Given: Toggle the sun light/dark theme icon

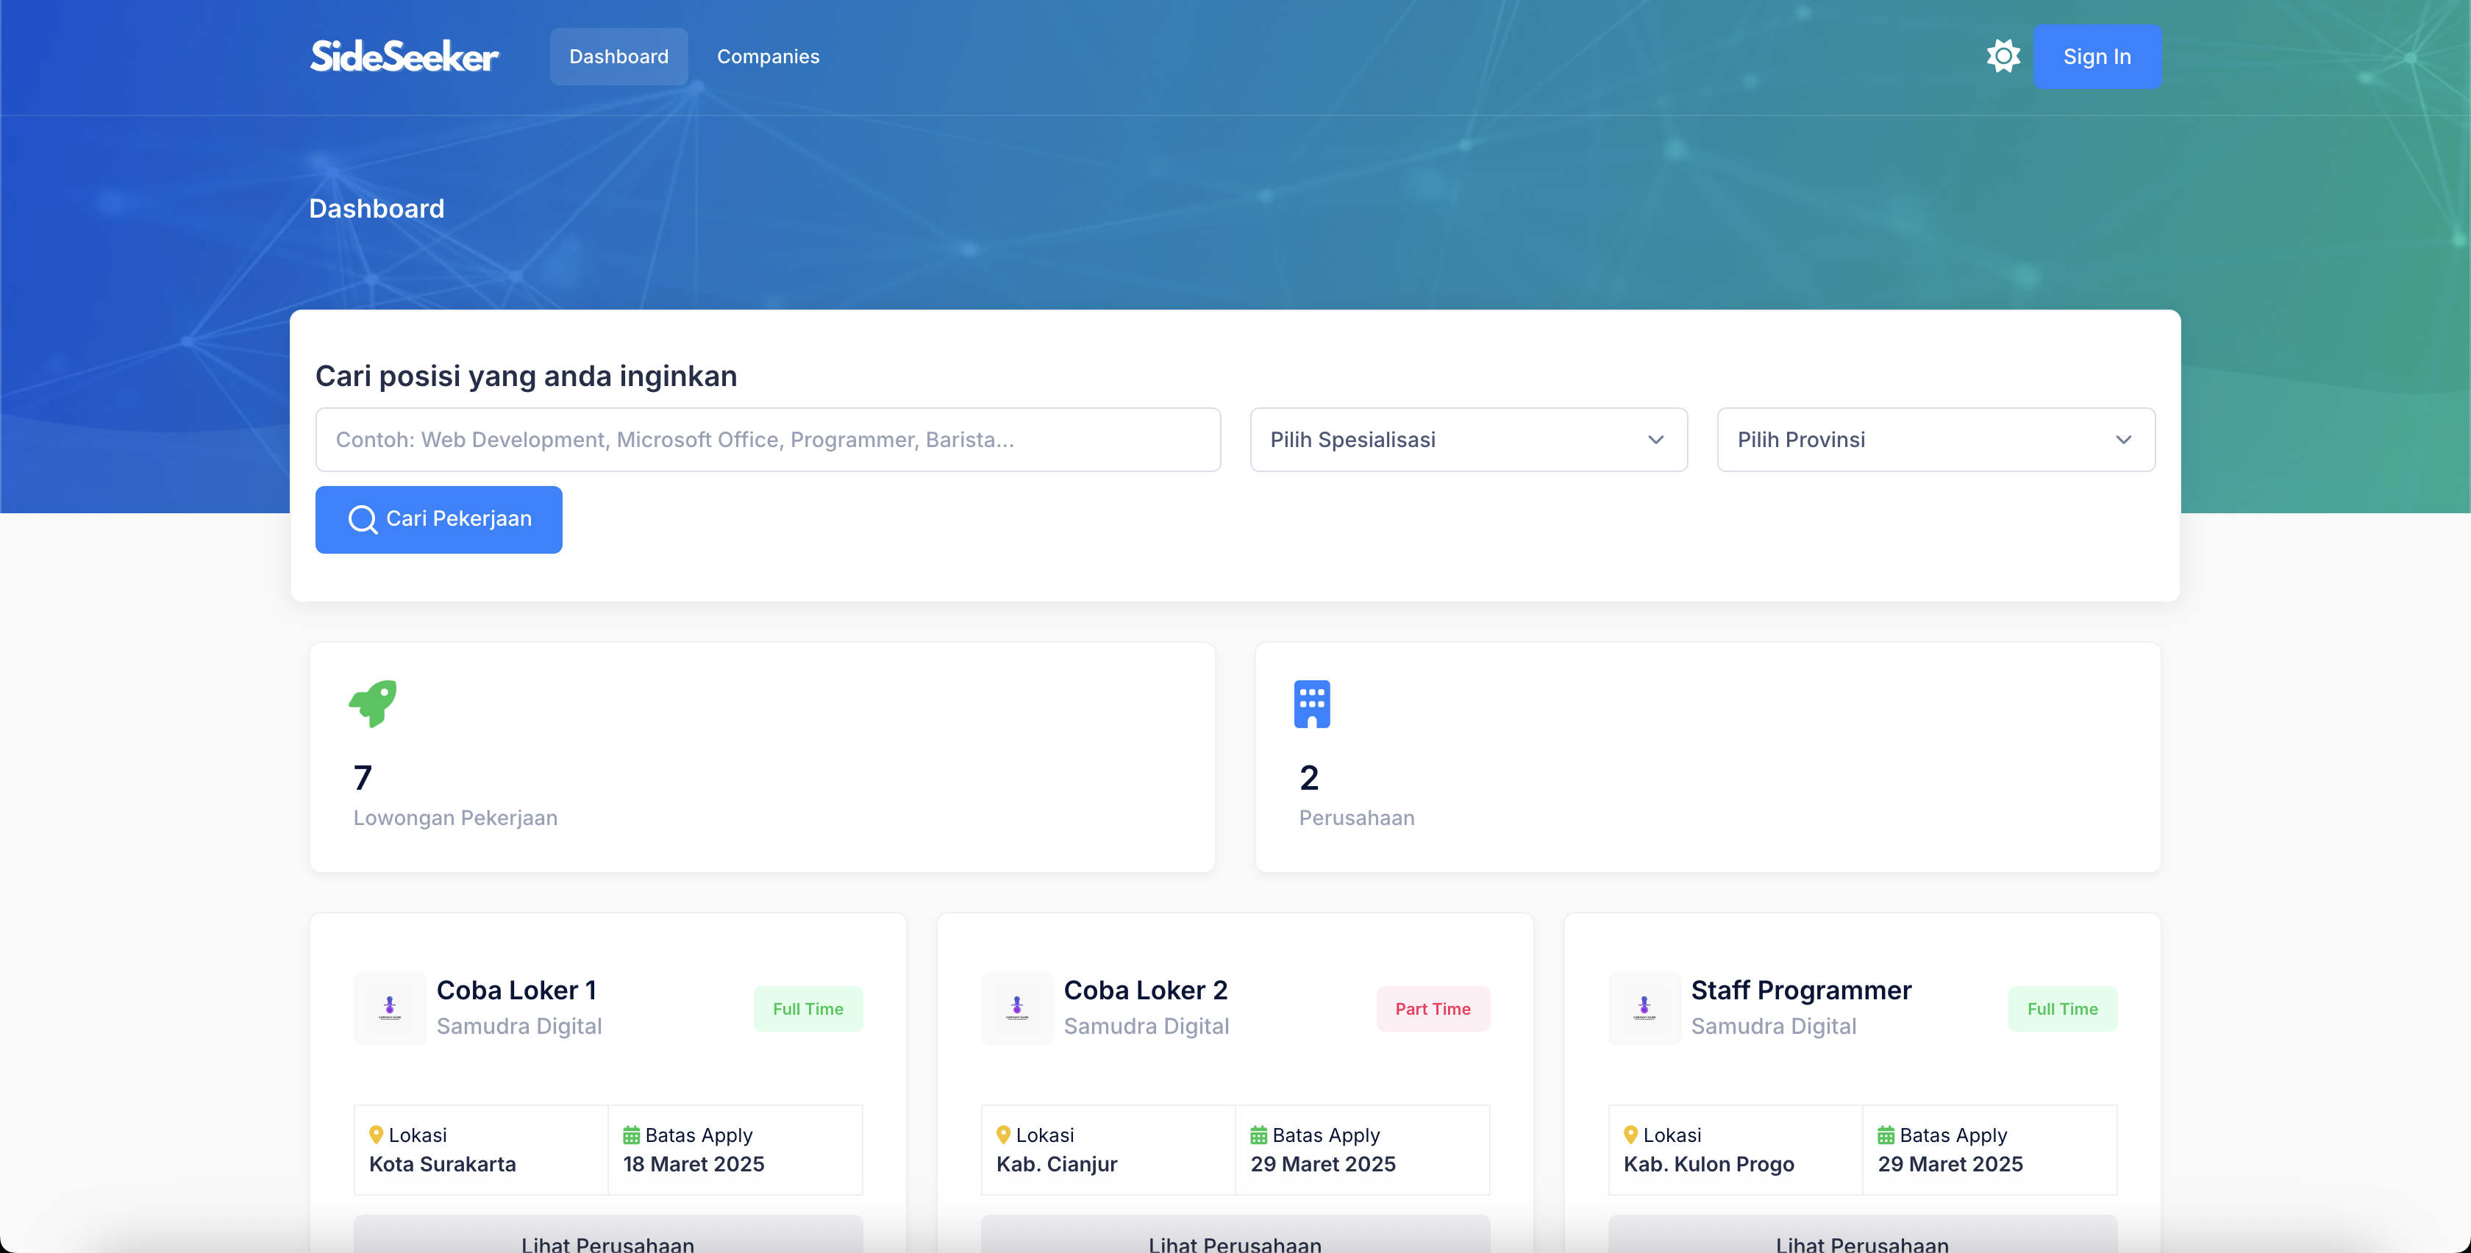Looking at the screenshot, I should pyautogui.click(x=2003, y=56).
